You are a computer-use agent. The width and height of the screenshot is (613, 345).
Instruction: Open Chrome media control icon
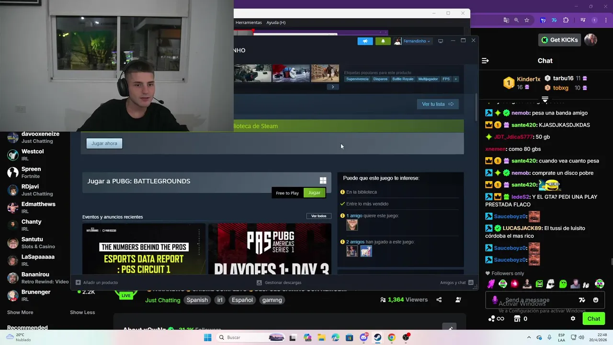(x=583, y=20)
